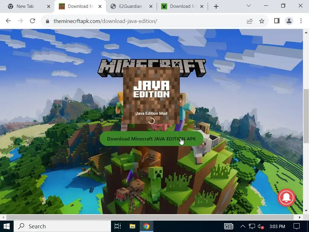Click Download Minecraft JAVA EDITION APK button
This screenshot has height=232, width=309.
coord(151,139)
